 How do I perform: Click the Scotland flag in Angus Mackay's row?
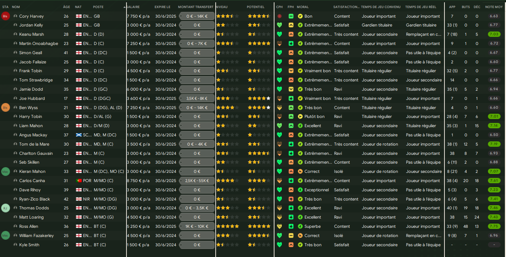pos(79,135)
